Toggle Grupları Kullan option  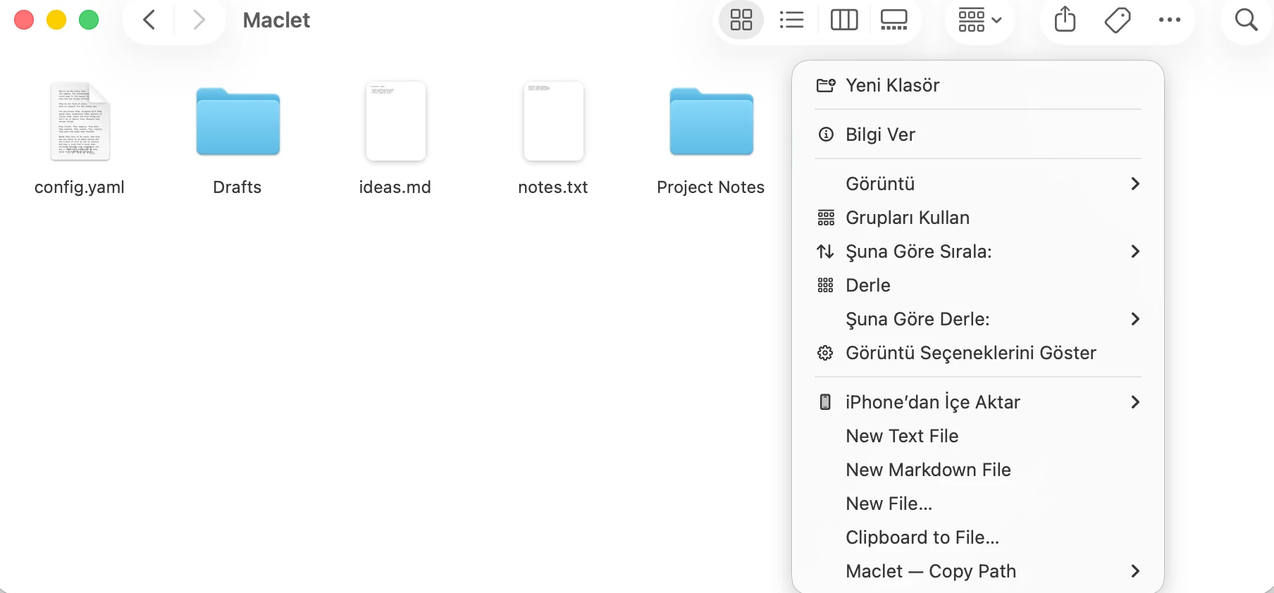978,218
